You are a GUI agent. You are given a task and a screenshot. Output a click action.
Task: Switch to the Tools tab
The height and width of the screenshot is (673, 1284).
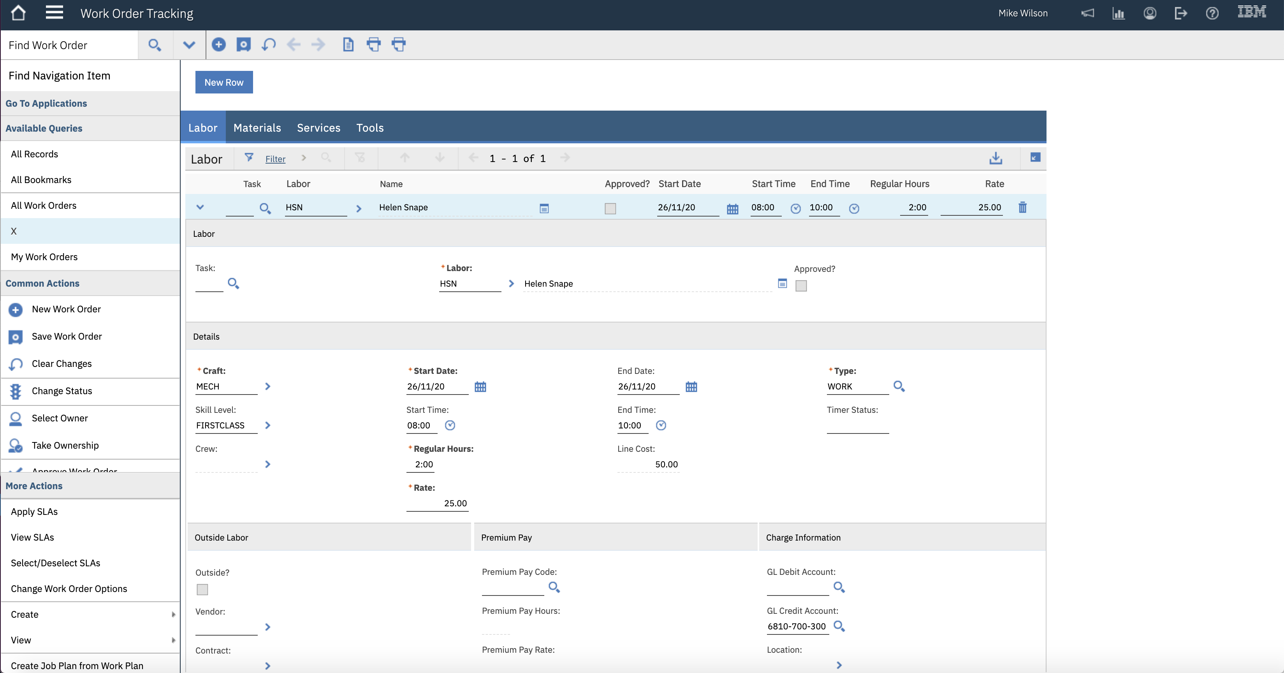[370, 128]
